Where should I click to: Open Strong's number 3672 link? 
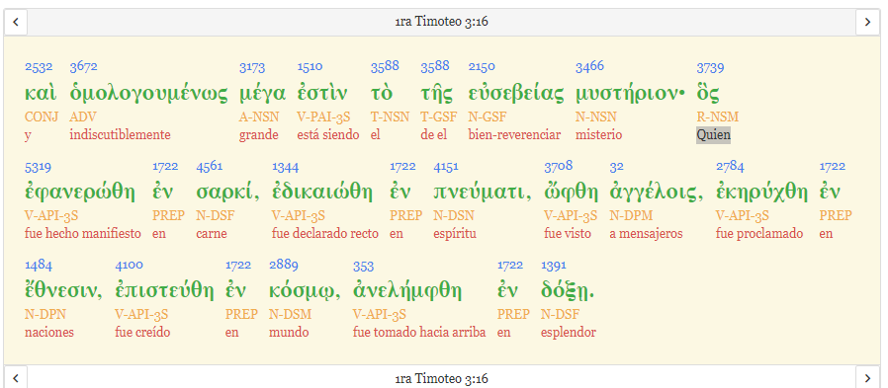[x=83, y=67]
